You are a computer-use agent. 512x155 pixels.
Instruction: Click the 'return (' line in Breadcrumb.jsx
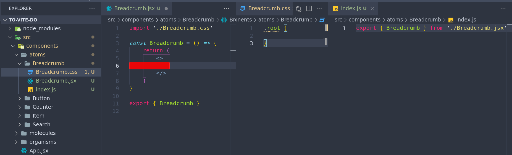coord(156,51)
